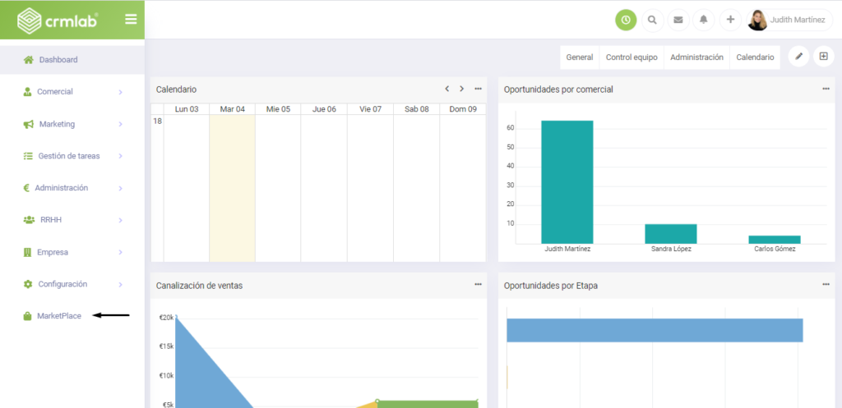Open the mail envelope icon
Screen dimensions: 842x408
pyautogui.click(x=678, y=20)
